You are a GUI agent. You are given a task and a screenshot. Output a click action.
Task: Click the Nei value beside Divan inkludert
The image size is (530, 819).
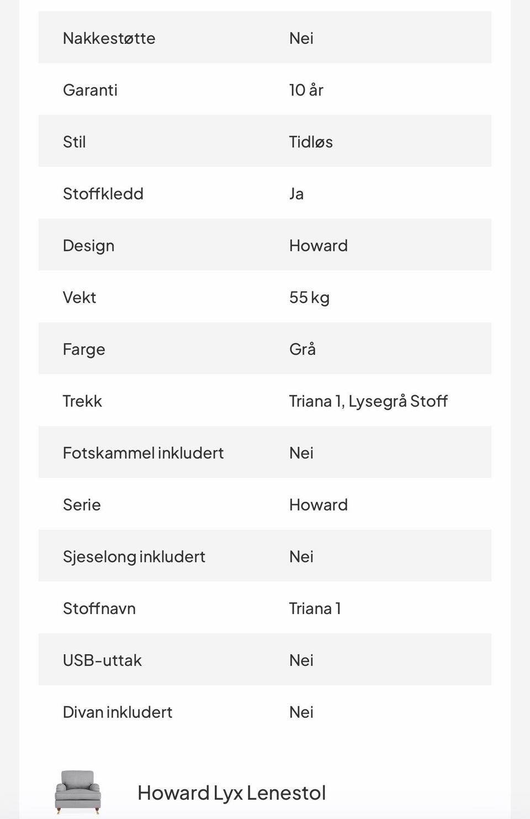[x=301, y=712]
